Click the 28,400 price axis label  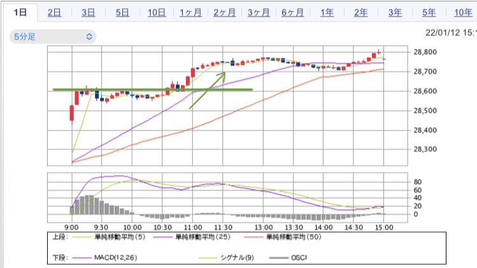pyautogui.click(x=425, y=130)
